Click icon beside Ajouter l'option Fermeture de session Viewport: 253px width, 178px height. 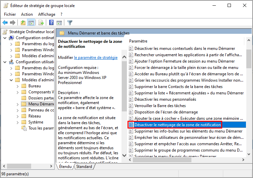coord(131,61)
